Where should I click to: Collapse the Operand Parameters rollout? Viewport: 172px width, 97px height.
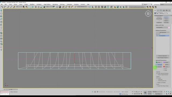[161, 60]
